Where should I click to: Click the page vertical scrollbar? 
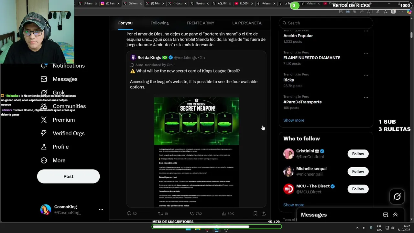click(x=411, y=35)
